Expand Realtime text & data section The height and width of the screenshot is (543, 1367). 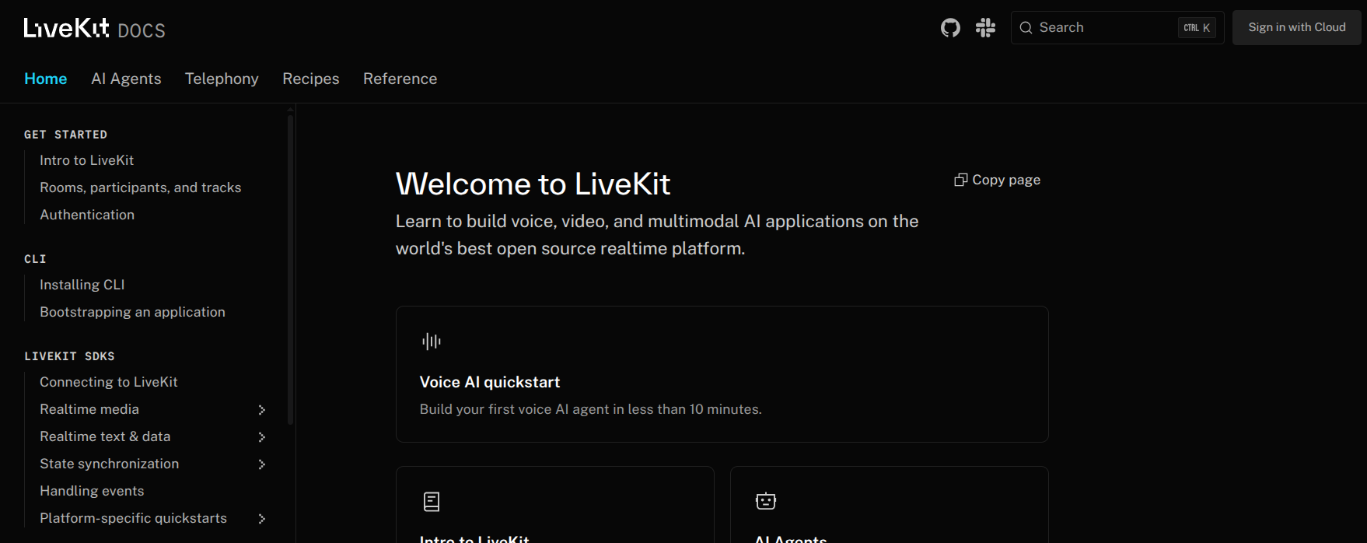pyautogui.click(x=262, y=437)
